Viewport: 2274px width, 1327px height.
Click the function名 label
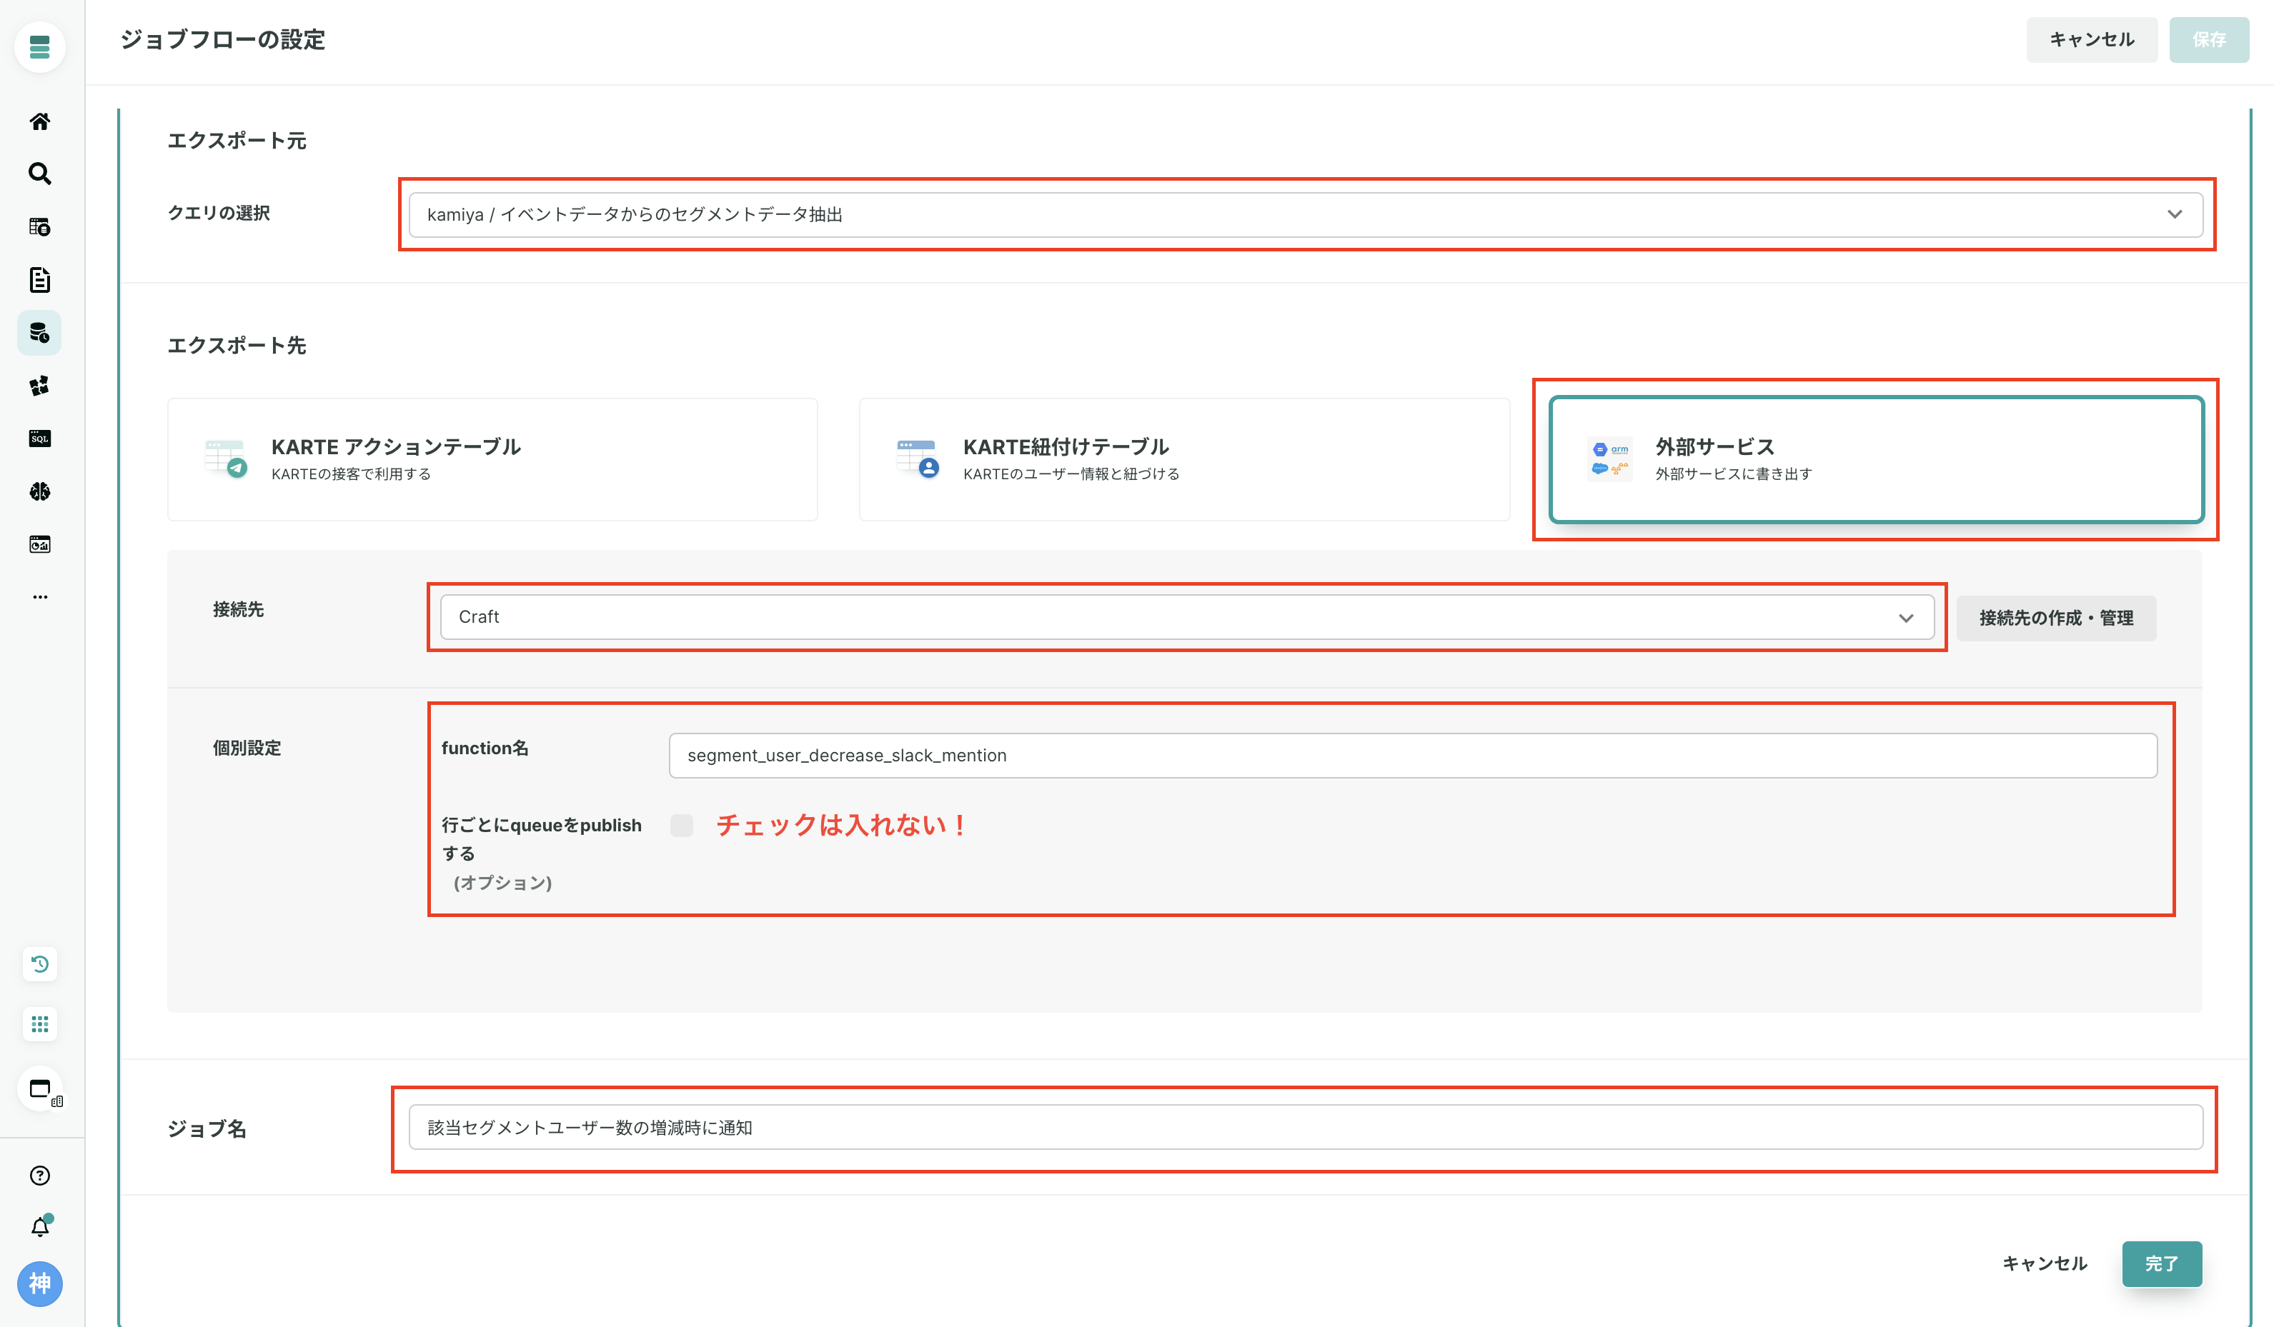pyautogui.click(x=485, y=748)
